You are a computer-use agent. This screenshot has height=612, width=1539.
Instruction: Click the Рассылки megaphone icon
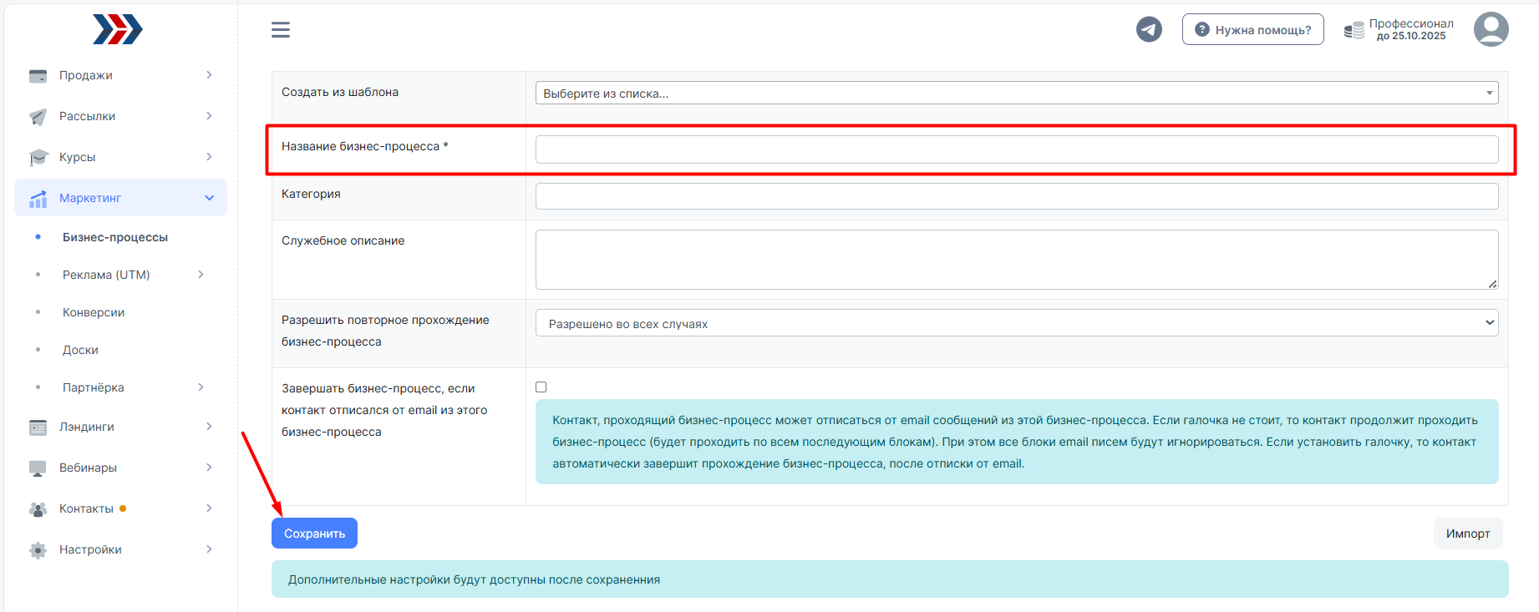tap(38, 117)
